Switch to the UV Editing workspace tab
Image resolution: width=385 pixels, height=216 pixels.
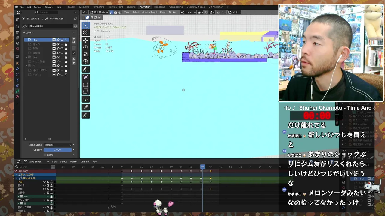click(x=99, y=7)
